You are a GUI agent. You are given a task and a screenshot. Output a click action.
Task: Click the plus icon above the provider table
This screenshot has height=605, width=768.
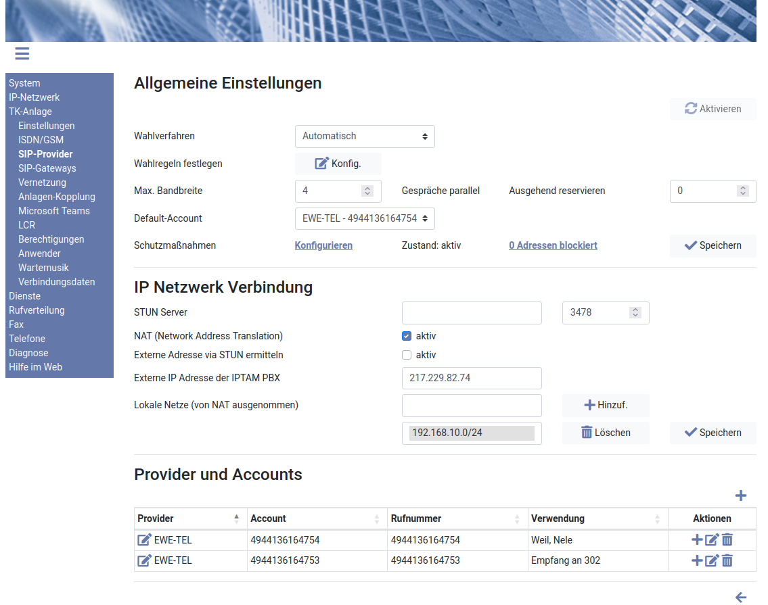[x=740, y=495]
